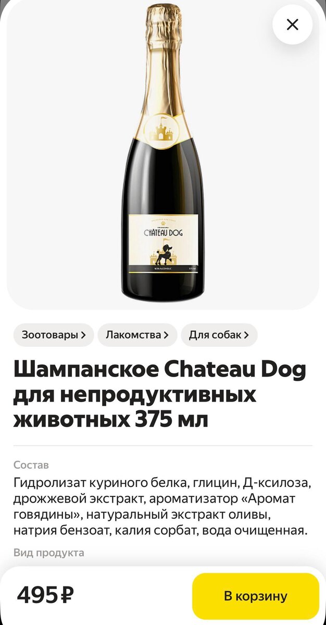
Task: Go to the Лакомства category
Action: (137, 335)
